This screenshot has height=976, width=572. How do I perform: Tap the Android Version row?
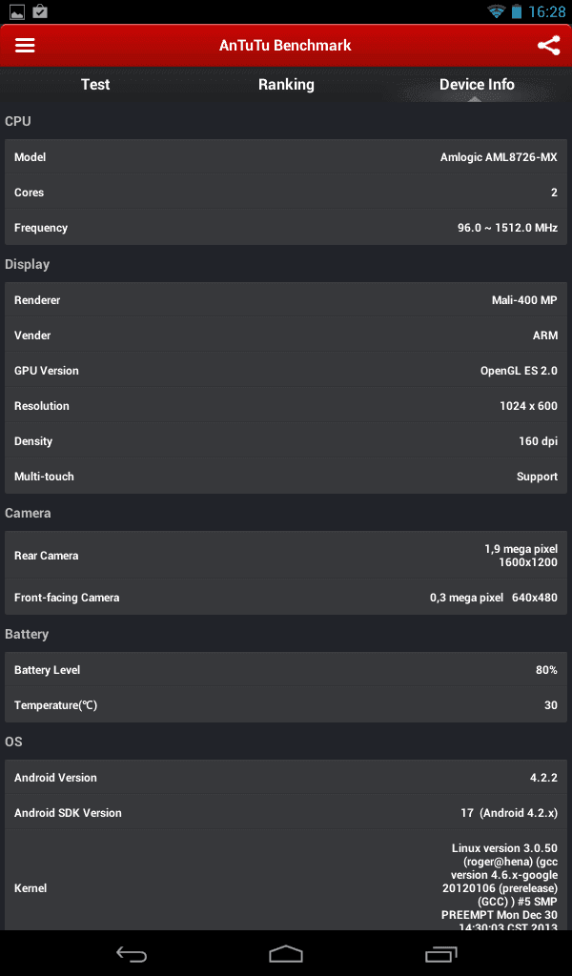[286, 778]
